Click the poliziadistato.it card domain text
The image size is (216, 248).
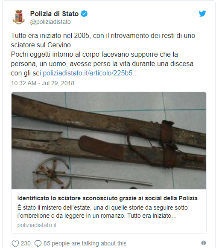click(x=37, y=225)
